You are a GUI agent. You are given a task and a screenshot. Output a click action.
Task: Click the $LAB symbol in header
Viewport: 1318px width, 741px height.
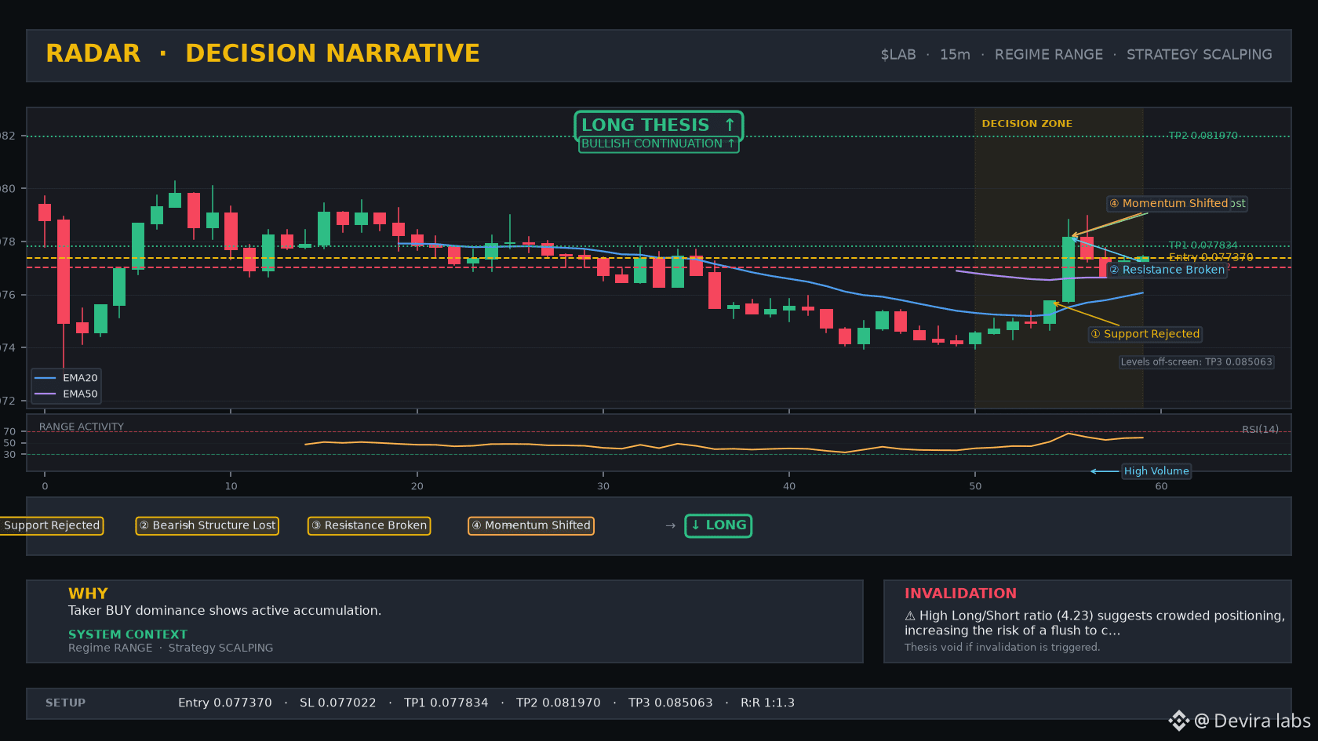pyautogui.click(x=898, y=55)
